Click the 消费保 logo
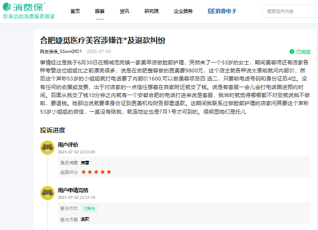Viewport: 318px width, 230px height. pos(29,11)
